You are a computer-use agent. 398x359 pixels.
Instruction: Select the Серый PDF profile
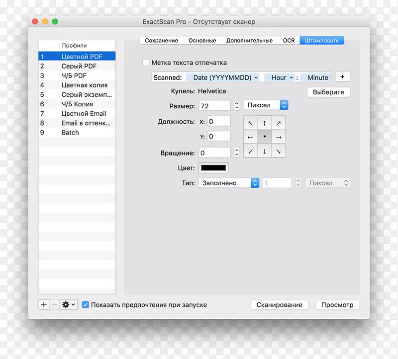[79, 66]
